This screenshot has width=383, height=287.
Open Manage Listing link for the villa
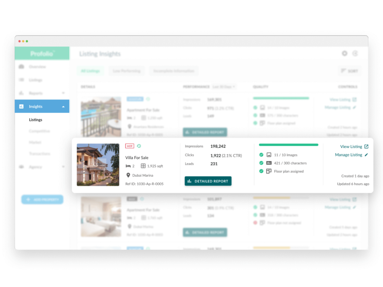tap(349, 155)
